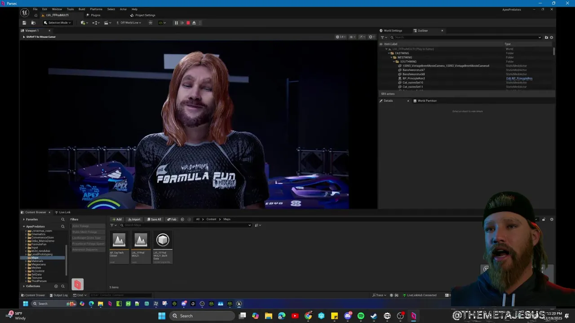Click the Save All button

click(x=154, y=219)
